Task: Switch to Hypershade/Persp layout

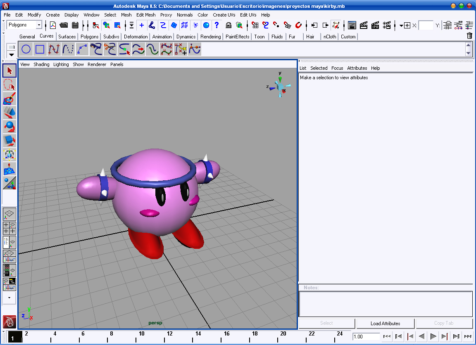Action: tap(10, 270)
